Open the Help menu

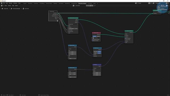tap(19, 3)
